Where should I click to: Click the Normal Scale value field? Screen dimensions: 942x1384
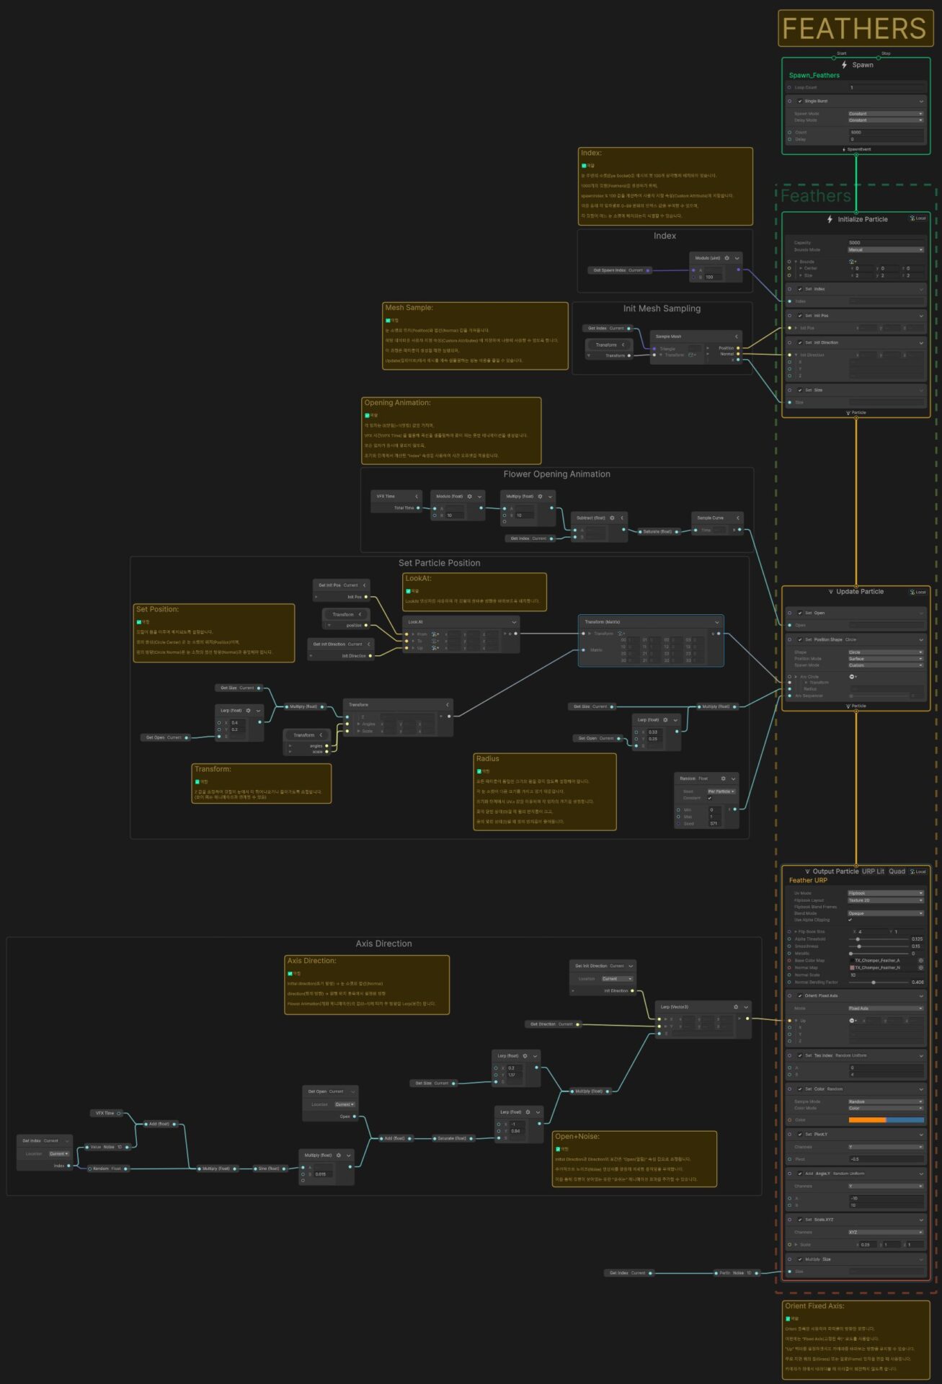coord(886,975)
